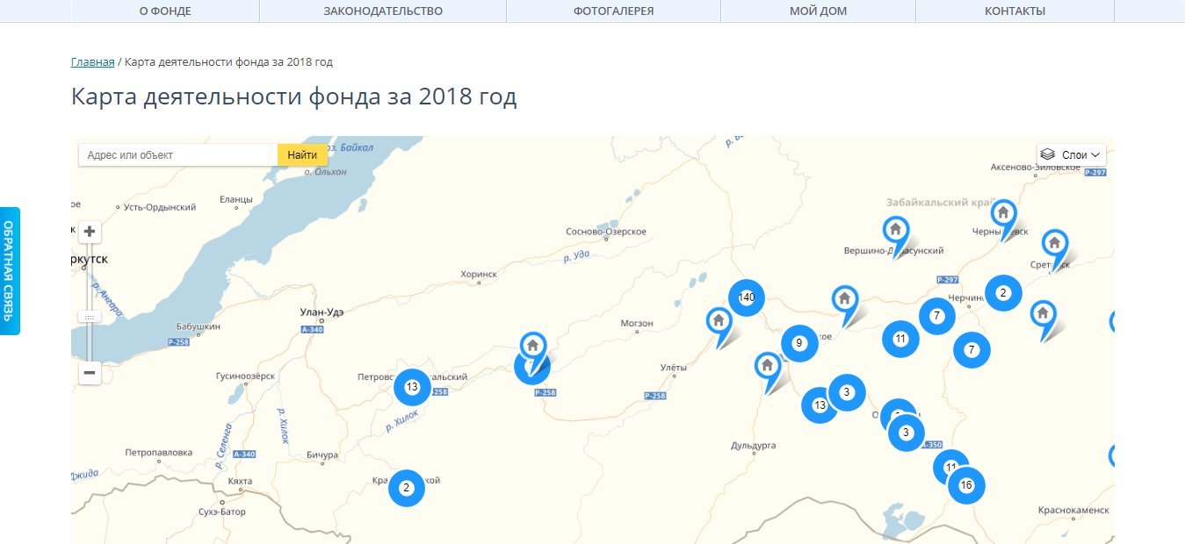
Task: Click the cluster marker labeled 2 near Красный Чикой
Action: 406,488
